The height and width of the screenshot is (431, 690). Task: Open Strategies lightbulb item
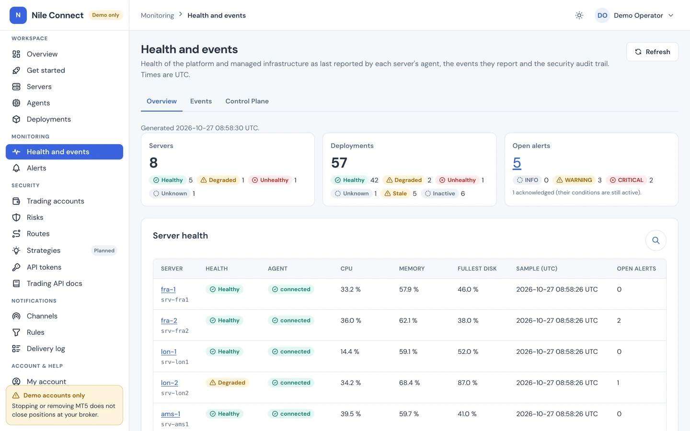[x=64, y=250]
